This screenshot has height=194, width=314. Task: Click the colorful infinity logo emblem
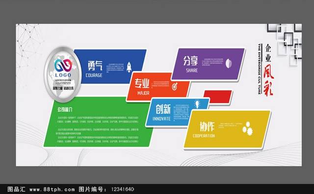point(63,65)
